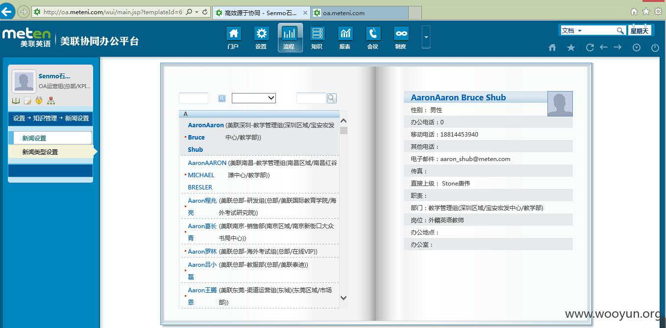Open the 文档 search type dropdown
This screenshot has width=666, height=328.
coord(572,30)
